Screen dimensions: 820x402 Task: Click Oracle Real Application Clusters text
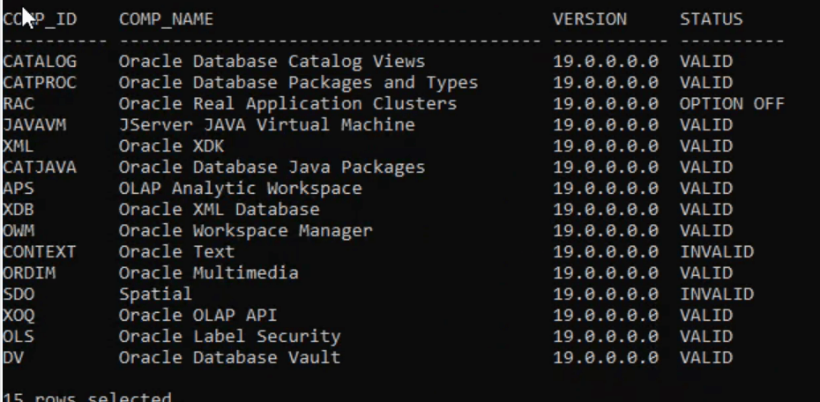(287, 104)
